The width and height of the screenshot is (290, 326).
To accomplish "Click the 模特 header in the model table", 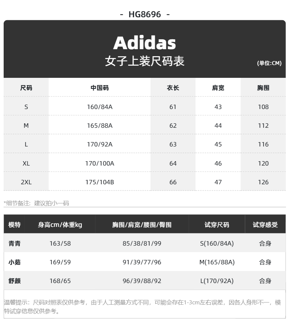I will (15, 225).
